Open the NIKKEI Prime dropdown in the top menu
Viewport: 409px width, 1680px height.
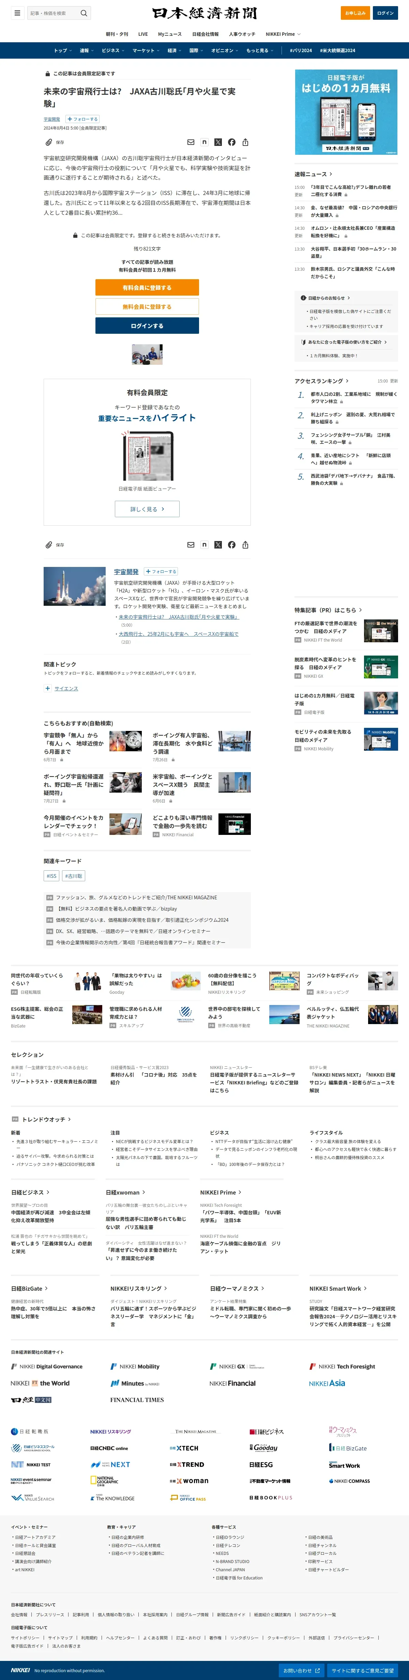click(x=283, y=34)
